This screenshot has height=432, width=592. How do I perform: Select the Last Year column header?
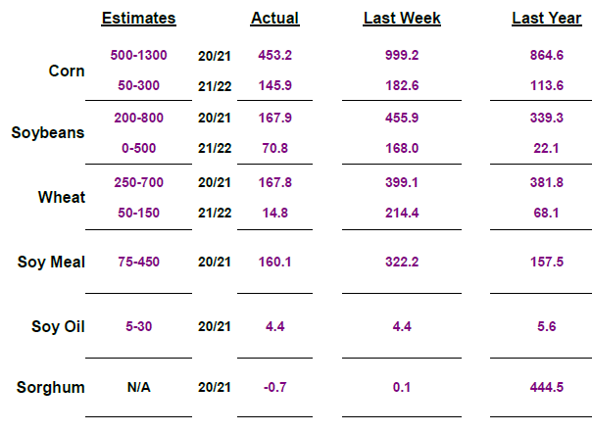546,18
